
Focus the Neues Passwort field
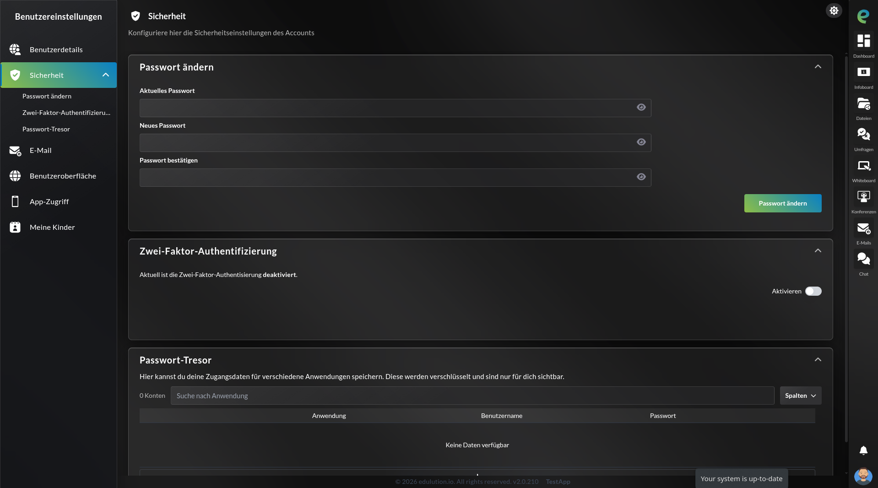395,143
